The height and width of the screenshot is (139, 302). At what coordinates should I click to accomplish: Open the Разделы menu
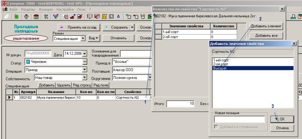click(x=28, y=9)
